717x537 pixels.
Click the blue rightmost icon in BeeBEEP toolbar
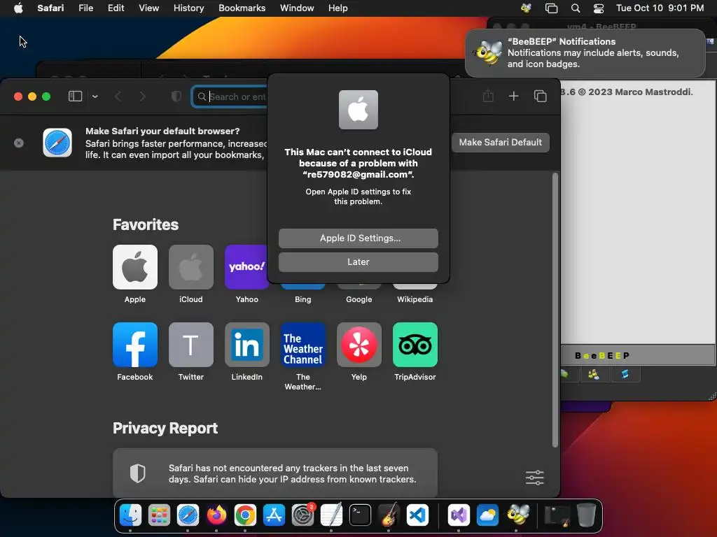(x=625, y=375)
